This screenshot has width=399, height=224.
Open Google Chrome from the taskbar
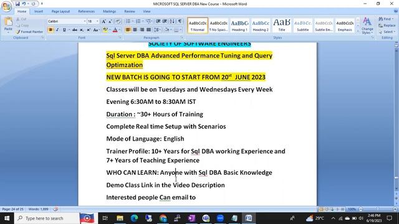(163, 218)
